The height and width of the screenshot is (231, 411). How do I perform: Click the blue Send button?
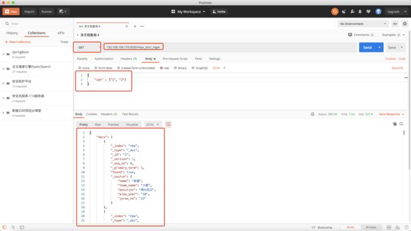coord(367,47)
